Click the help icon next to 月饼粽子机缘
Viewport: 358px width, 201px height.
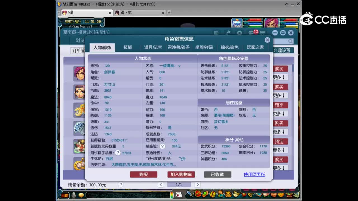tap(118, 153)
